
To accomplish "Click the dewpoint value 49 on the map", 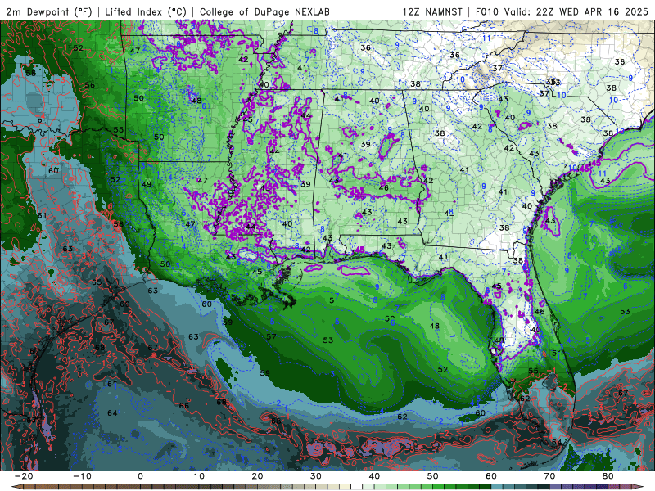I will coord(147,184).
